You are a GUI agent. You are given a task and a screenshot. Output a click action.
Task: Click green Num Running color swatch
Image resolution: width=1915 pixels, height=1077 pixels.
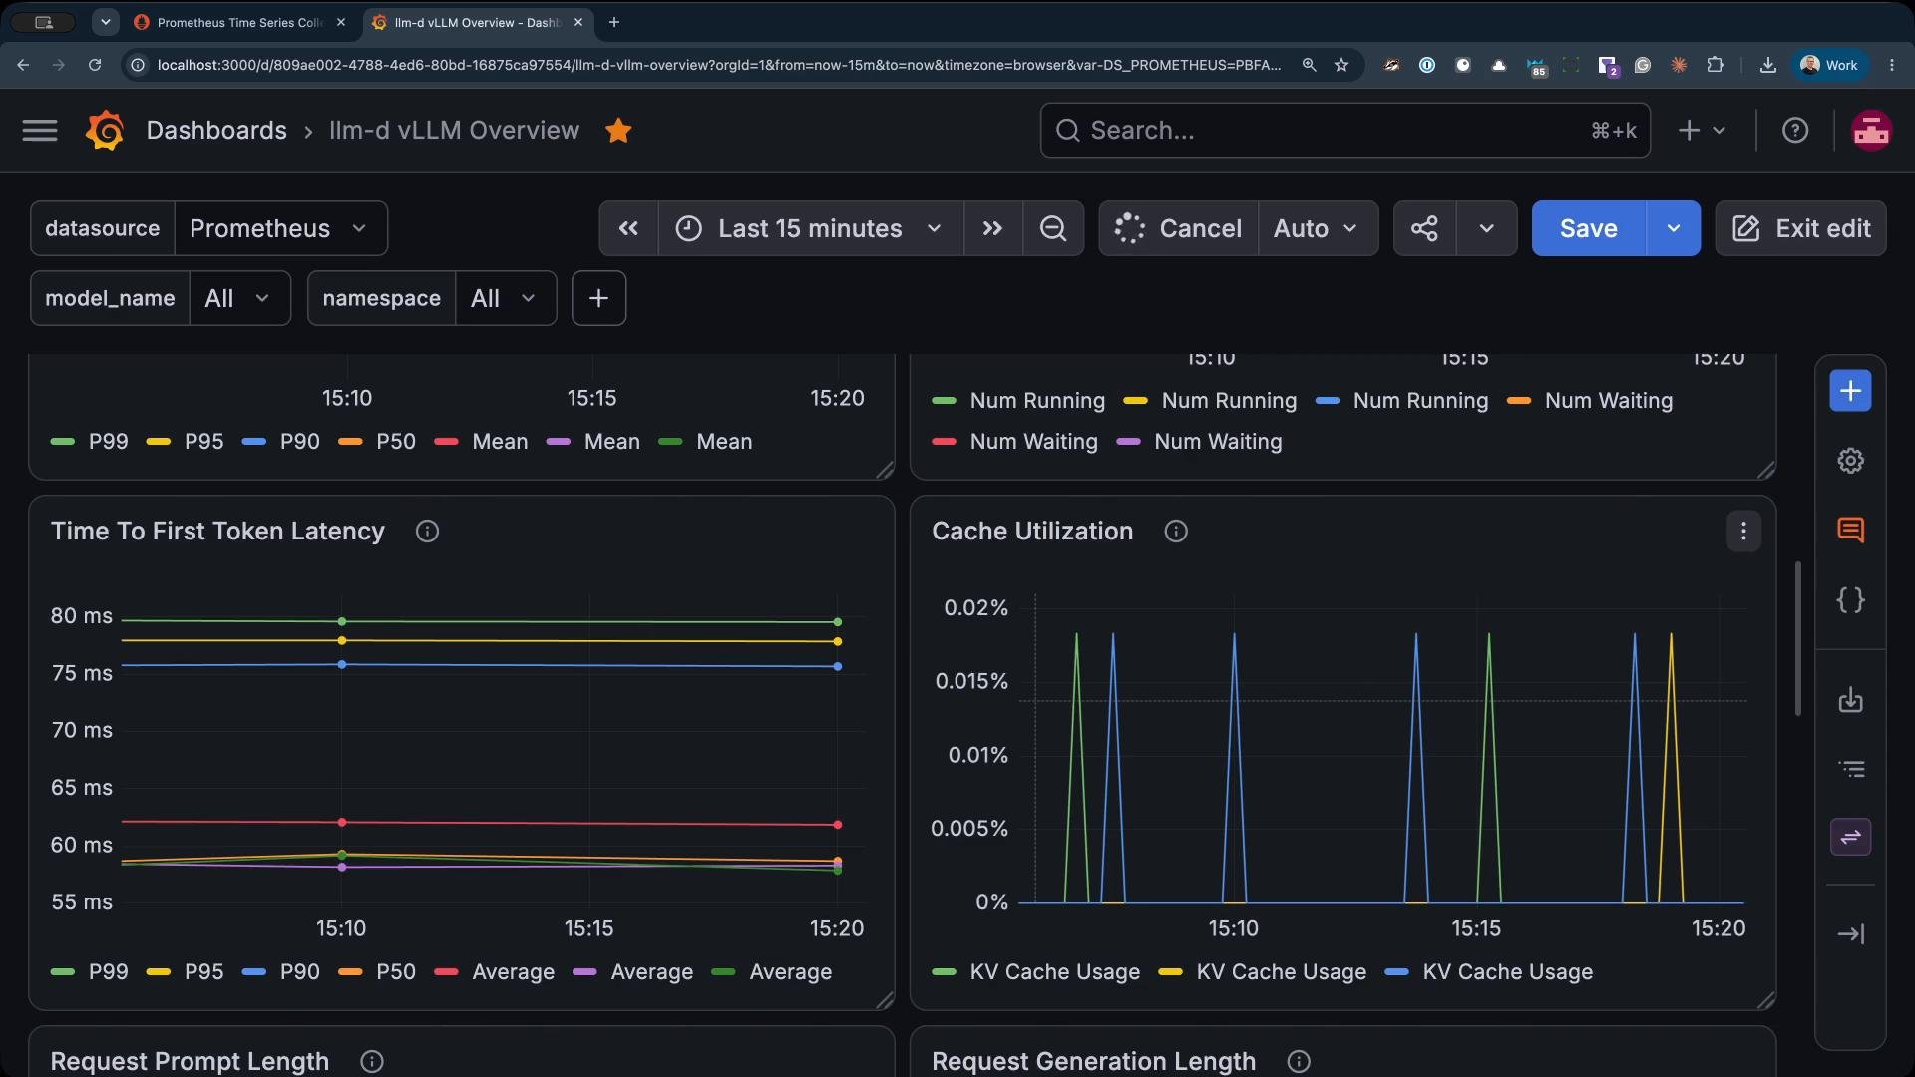click(x=944, y=401)
